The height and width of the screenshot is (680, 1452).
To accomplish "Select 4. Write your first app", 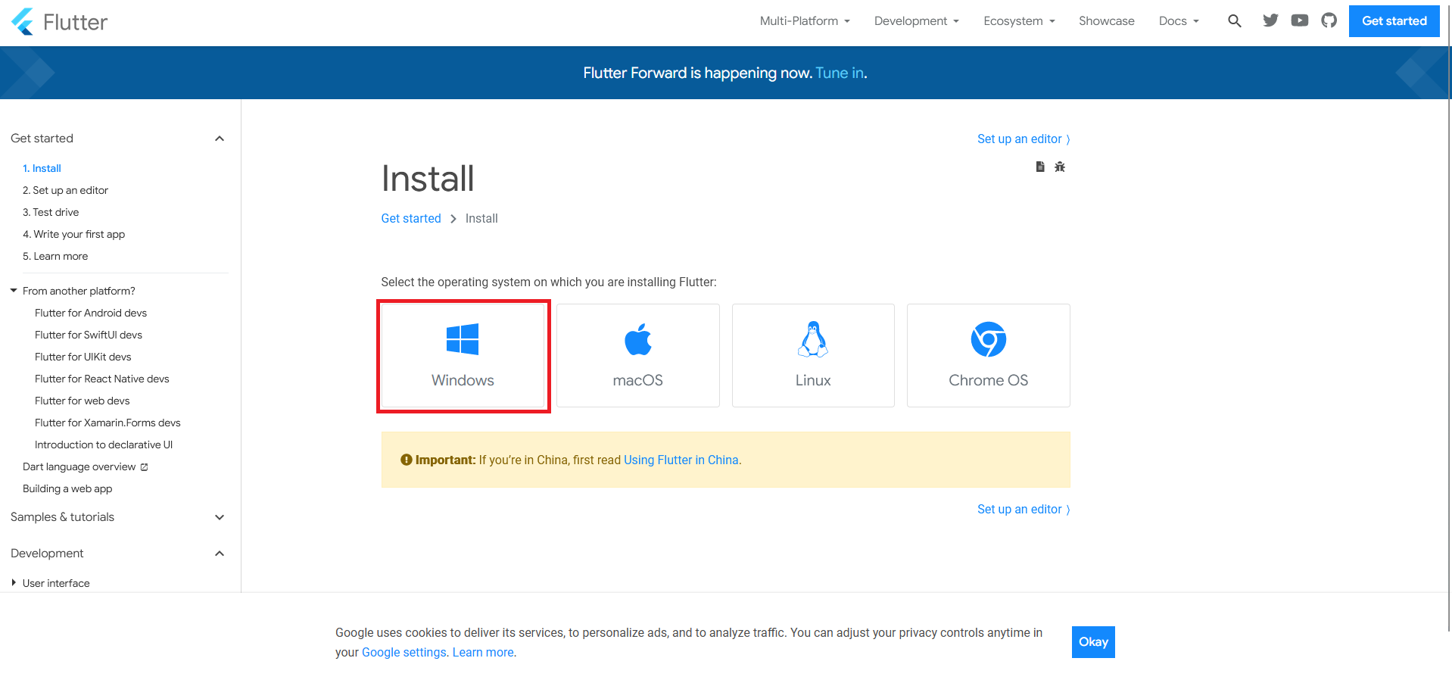I will coord(73,234).
